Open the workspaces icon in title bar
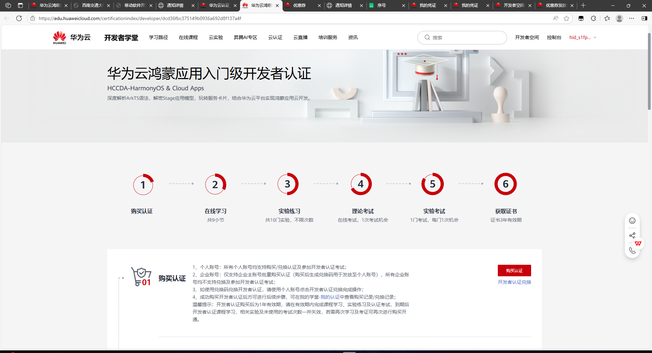Screen dimensions: 652x353 coord(8,5)
